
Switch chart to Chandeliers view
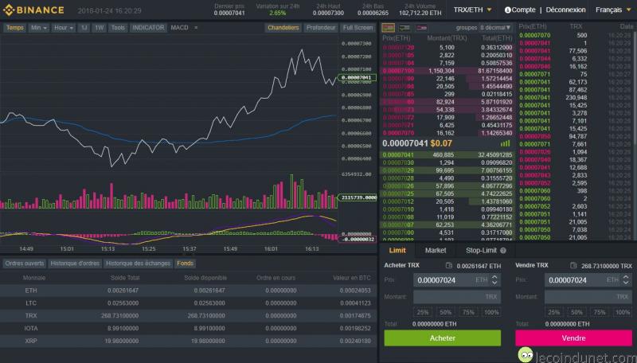pyautogui.click(x=283, y=28)
